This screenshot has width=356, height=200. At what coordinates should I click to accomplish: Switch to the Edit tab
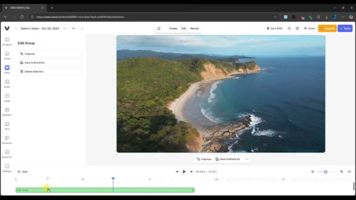coord(184,28)
